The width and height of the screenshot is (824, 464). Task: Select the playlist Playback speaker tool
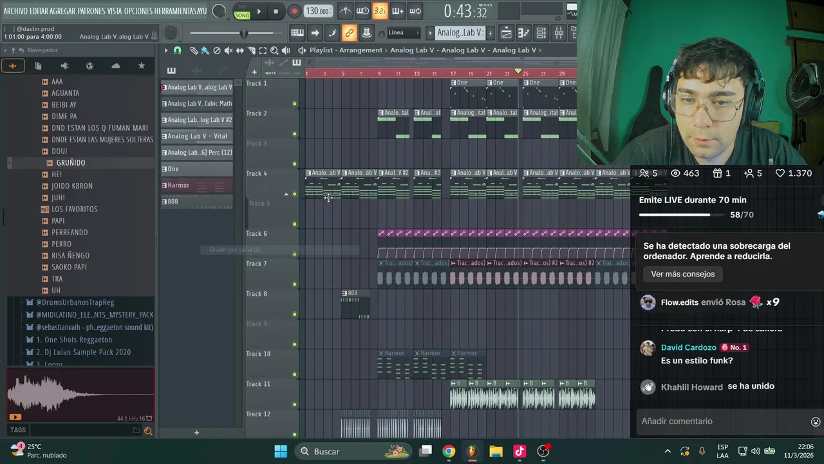click(x=285, y=50)
